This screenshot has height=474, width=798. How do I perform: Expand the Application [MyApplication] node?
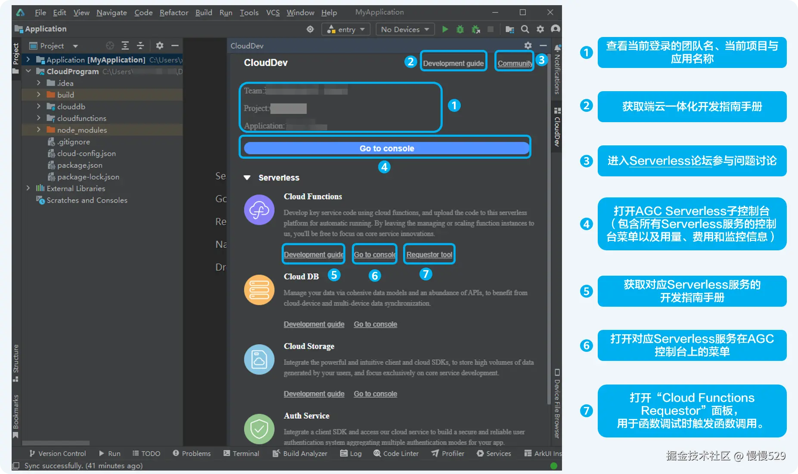(x=28, y=59)
